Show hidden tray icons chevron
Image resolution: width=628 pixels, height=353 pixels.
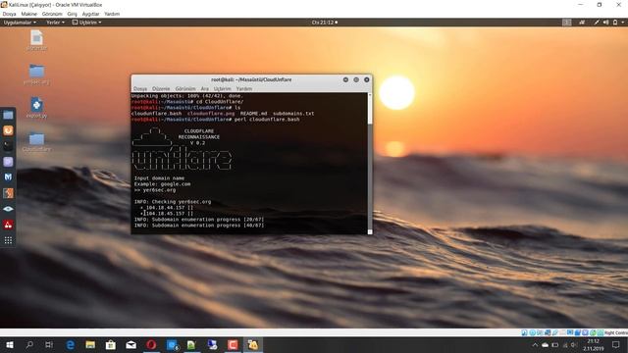tap(535, 344)
